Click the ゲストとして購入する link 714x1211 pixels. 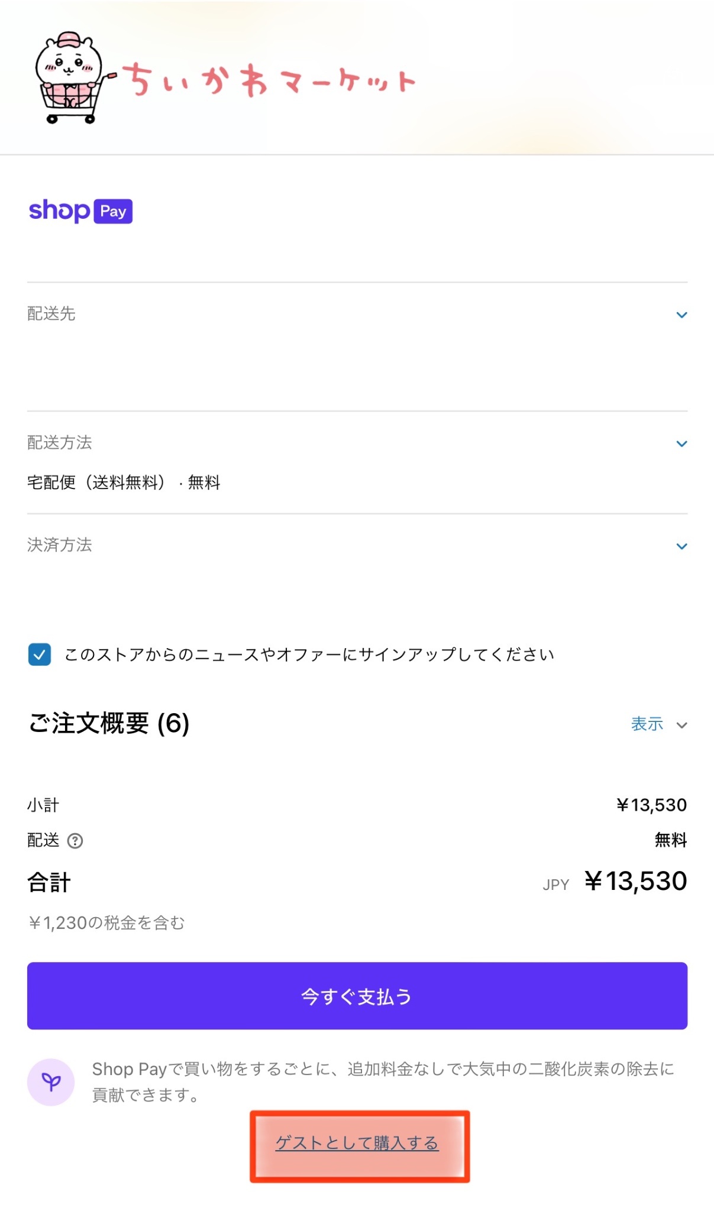[357, 1143]
